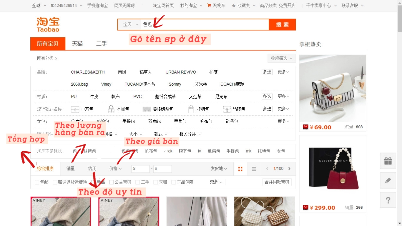This screenshot has width=402, height=226.
Task: Select the 马鞍包 saddle bag style
Action: tap(234, 109)
